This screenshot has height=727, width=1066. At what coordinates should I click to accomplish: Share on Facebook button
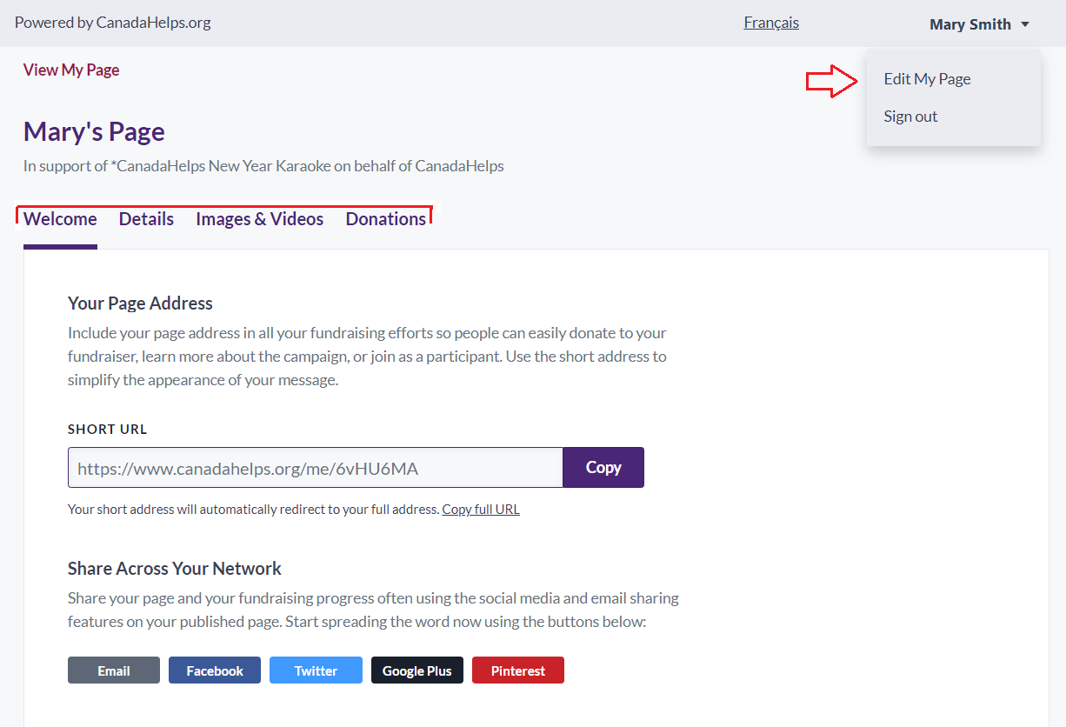tap(215, 670)
